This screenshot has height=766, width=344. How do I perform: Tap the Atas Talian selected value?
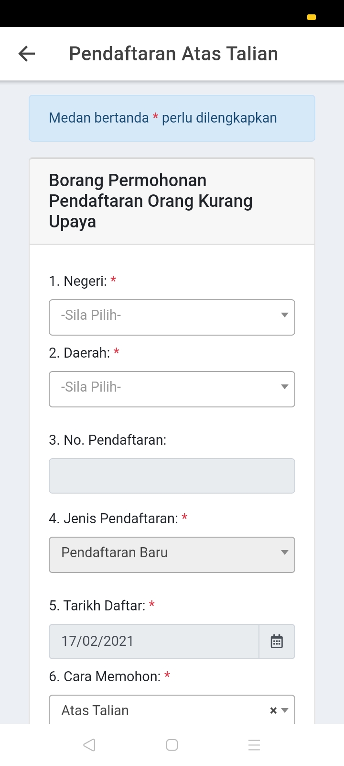tap(95, 710)
